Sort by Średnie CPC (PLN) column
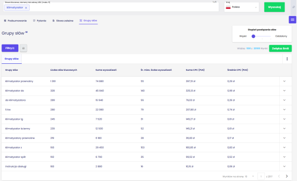 [238, 70]
